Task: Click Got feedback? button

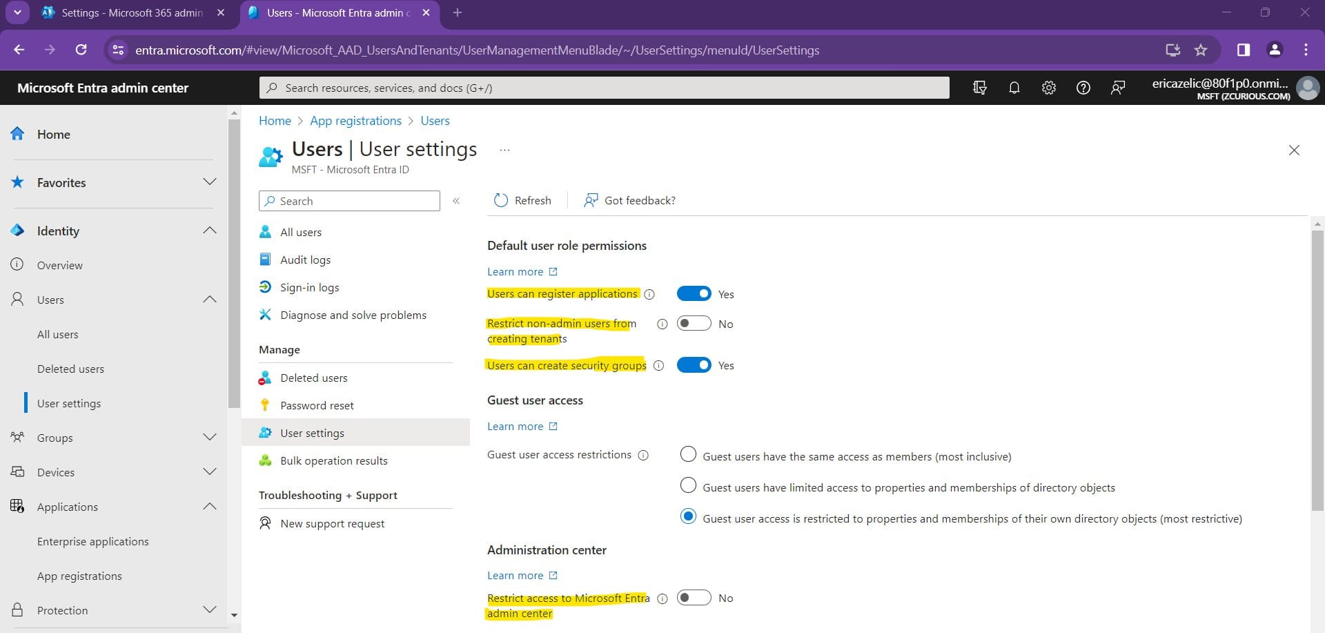Action: pyautogui.click(x=629, y=200)
